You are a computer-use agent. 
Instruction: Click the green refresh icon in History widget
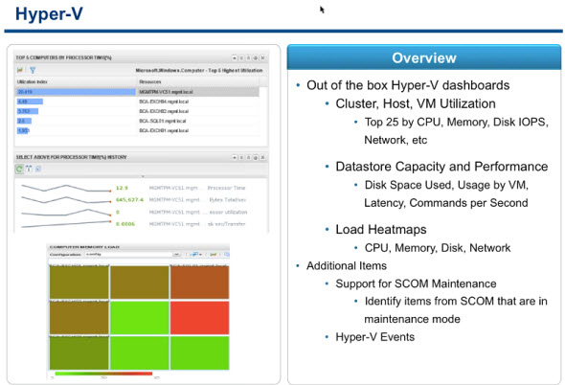coord(19,169)
